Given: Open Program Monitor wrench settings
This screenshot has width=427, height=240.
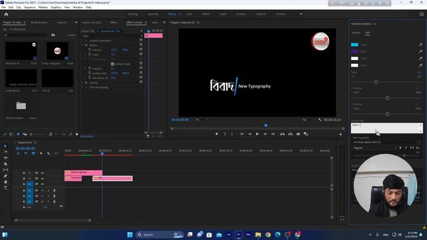Looking at the screenshot, I should (320, 120).
